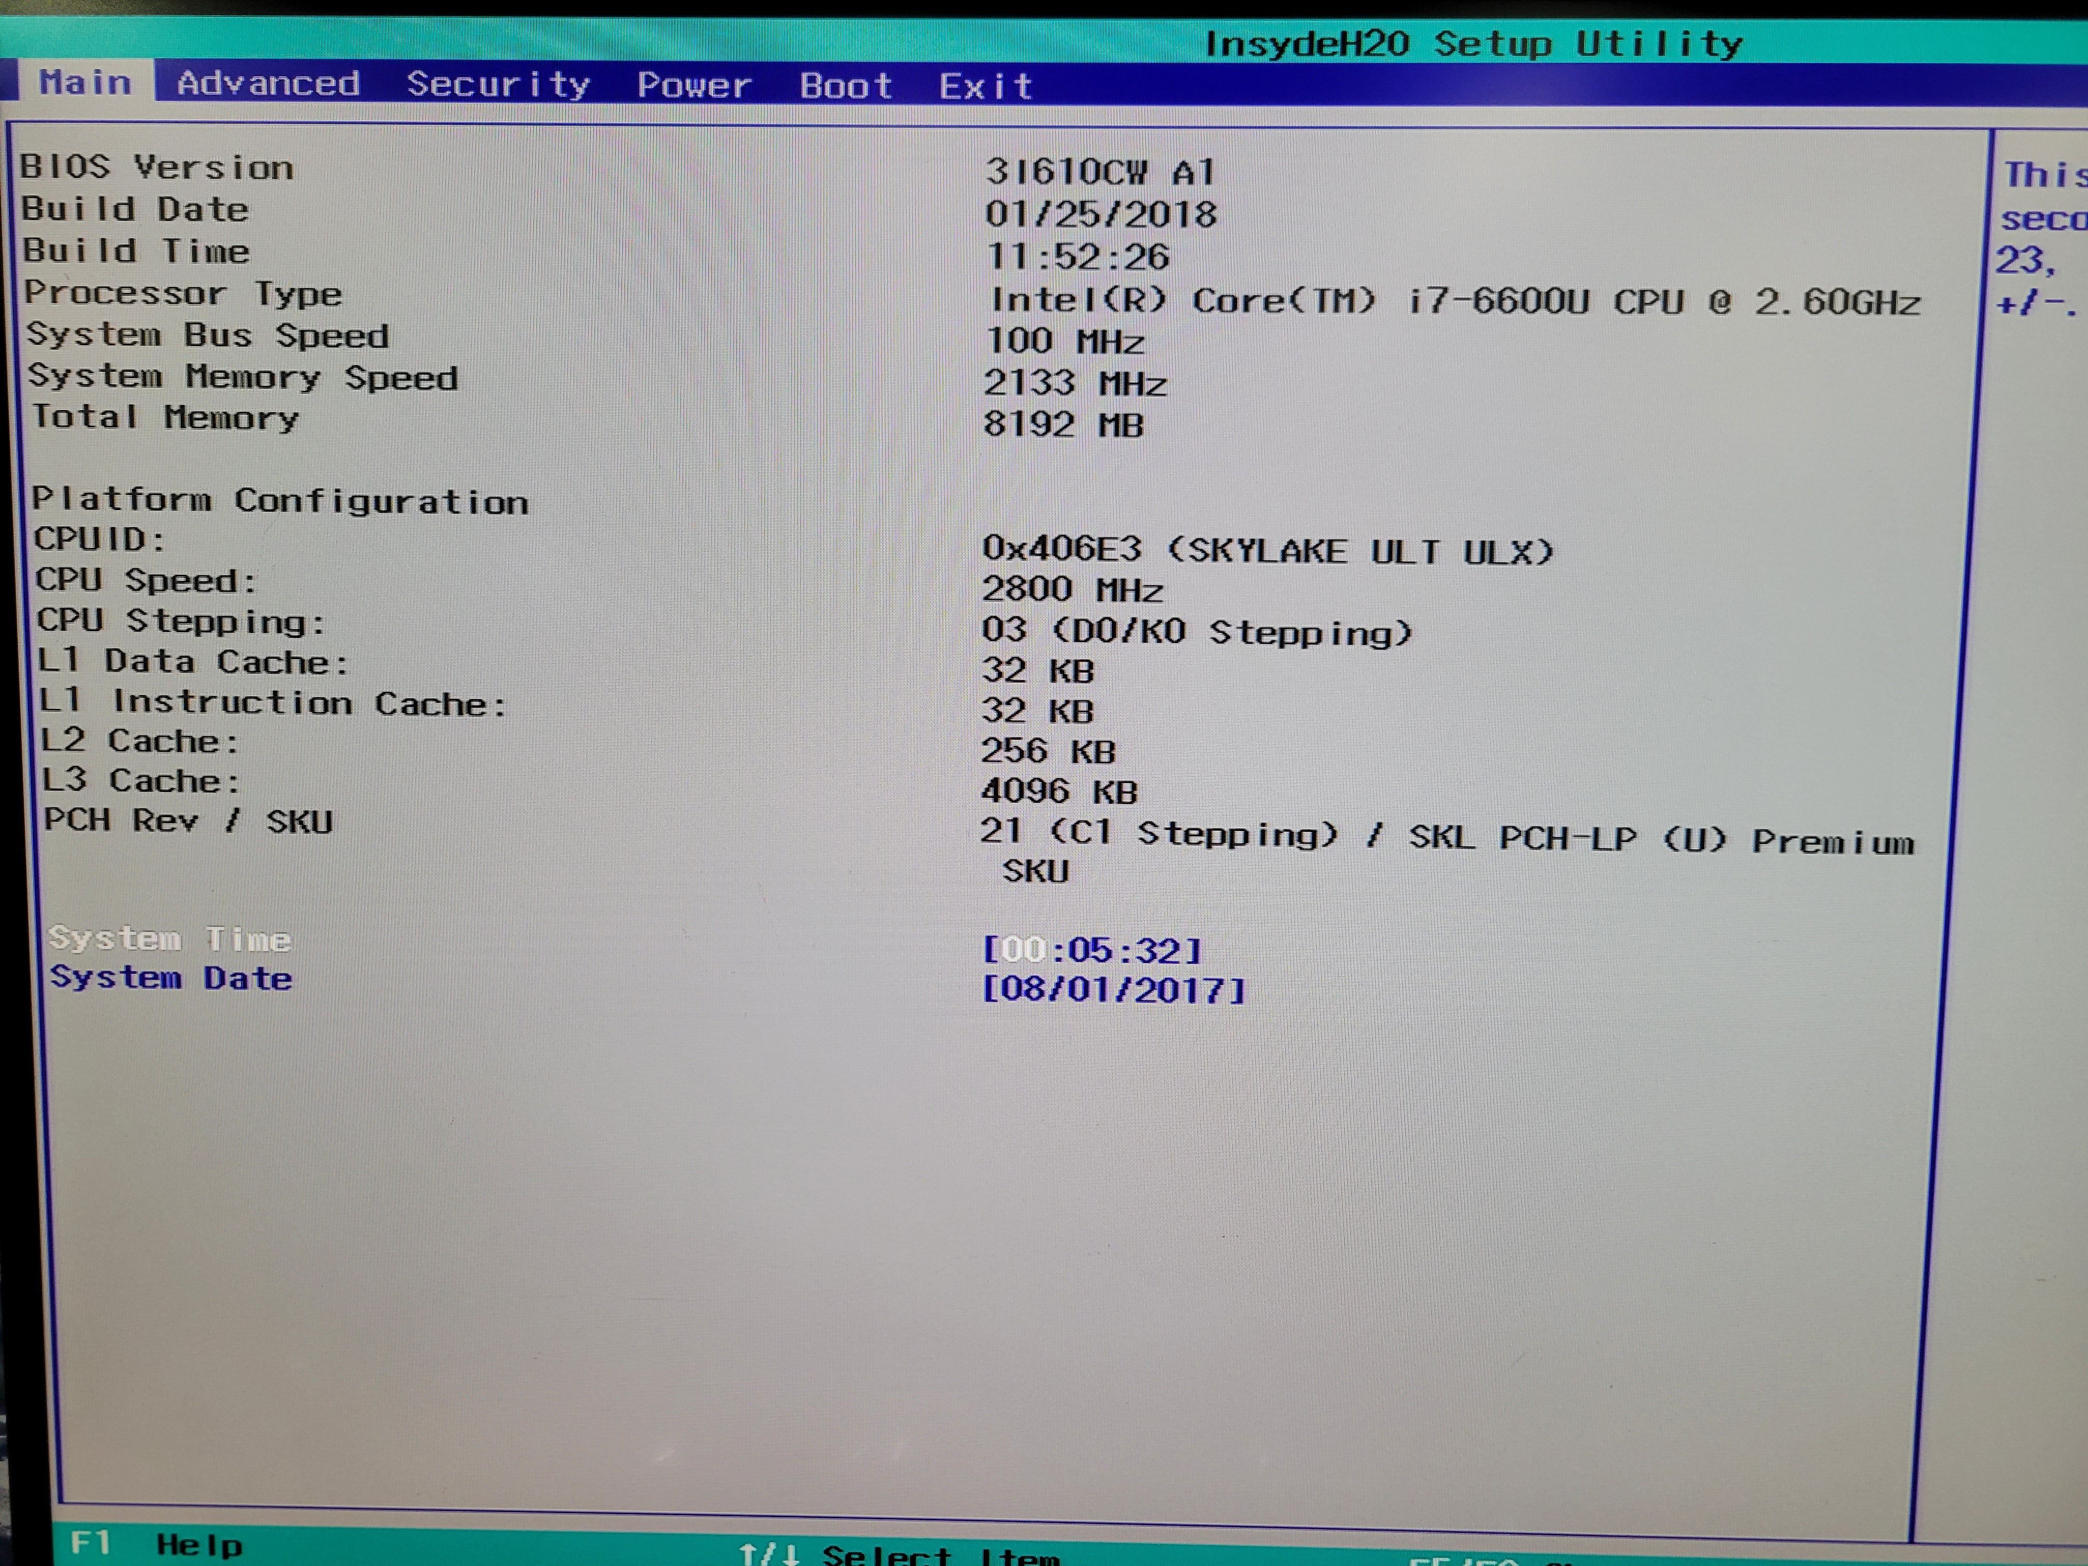
Task: Click the L1 Data Cache label
Action: click(x=194, y=662)
